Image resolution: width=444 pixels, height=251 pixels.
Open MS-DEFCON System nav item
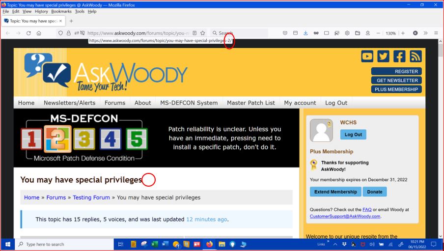[x=189, y=103]
